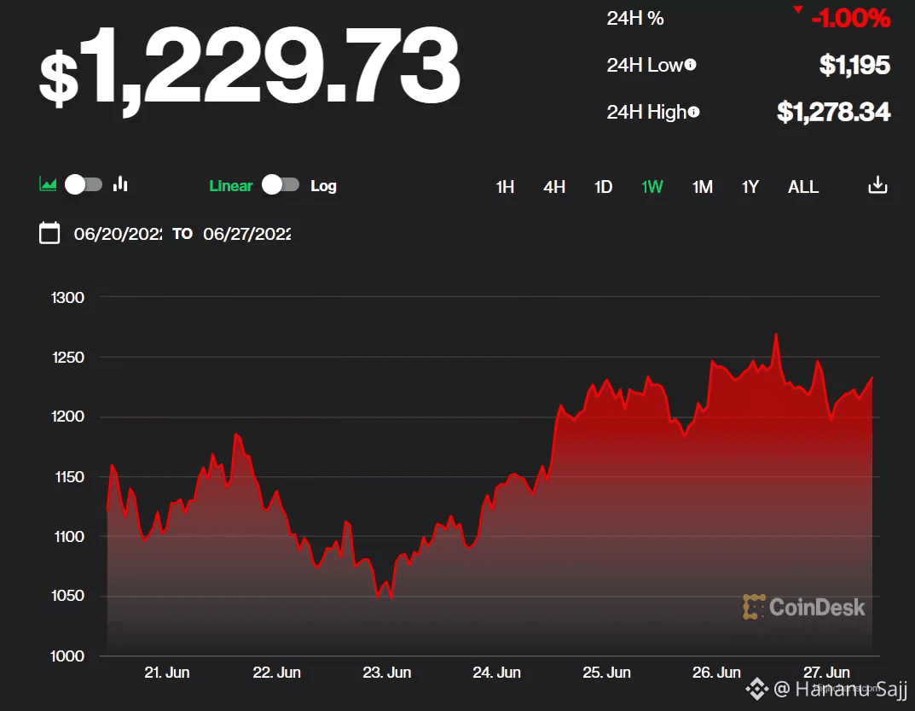Select the 1H time range
The width and height of the screenshot is (915, 711).
[505, 187]
